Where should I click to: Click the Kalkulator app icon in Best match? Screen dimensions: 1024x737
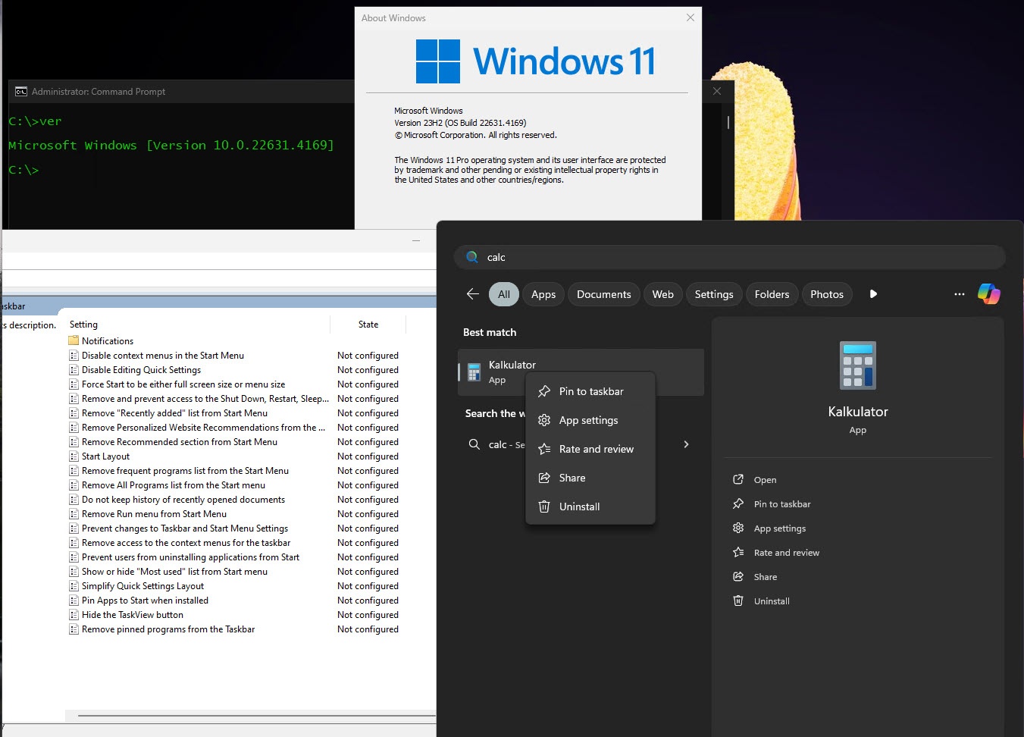474,372
